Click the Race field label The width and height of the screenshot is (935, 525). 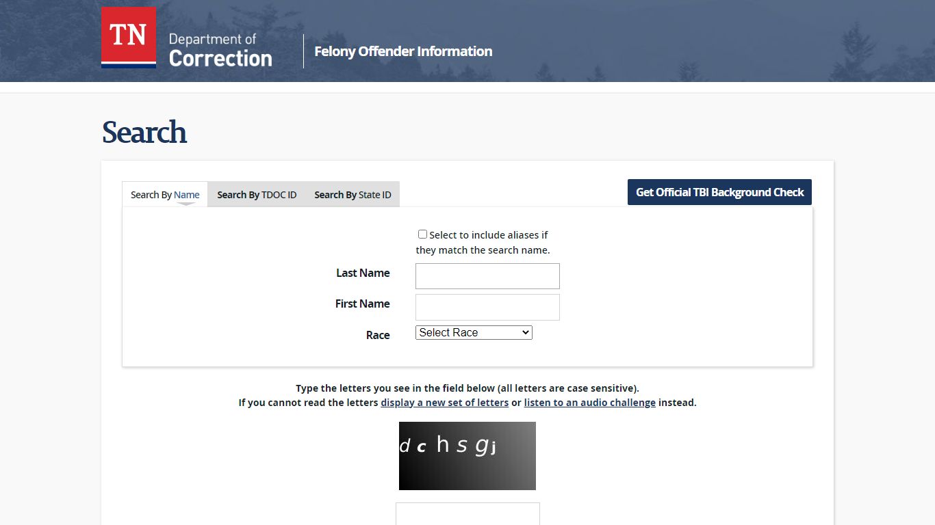coord(378,335)
